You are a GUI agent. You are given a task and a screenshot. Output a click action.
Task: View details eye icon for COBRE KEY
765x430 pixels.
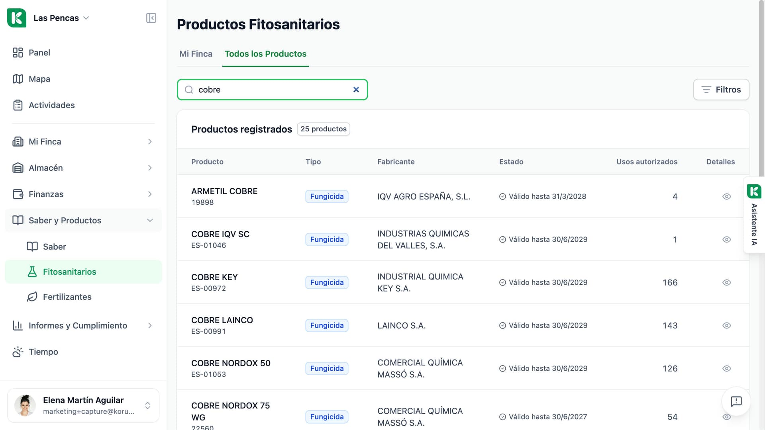(727, 283)
